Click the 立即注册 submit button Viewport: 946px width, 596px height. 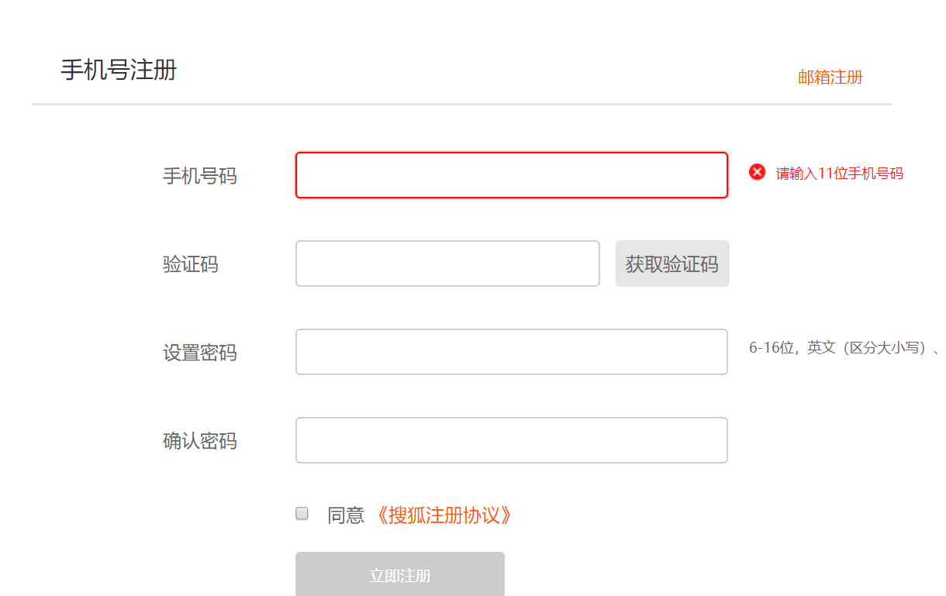click(400, 574)
